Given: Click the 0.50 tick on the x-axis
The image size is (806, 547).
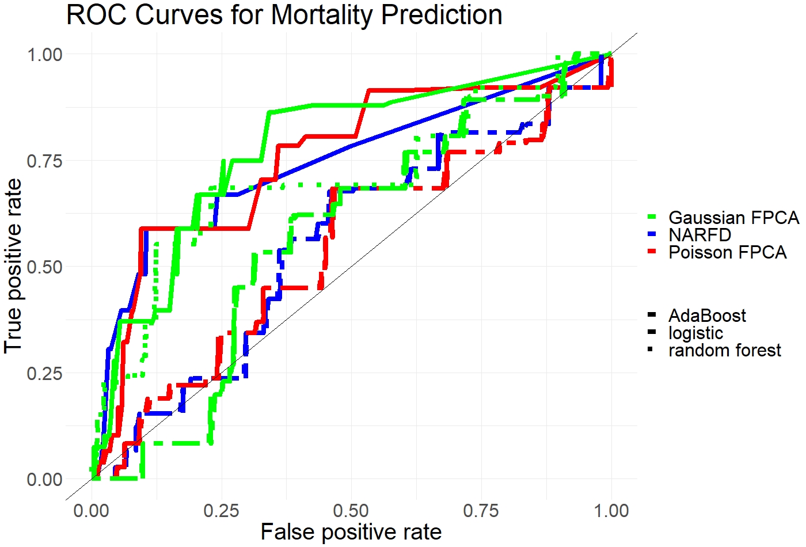Looking at the screenshot, I should 351,510.
